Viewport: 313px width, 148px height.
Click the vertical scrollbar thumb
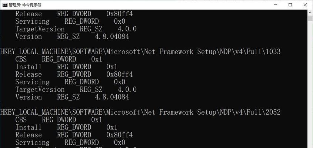coord(310,18)
